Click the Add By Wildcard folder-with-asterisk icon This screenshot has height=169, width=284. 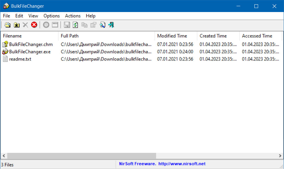17,25
